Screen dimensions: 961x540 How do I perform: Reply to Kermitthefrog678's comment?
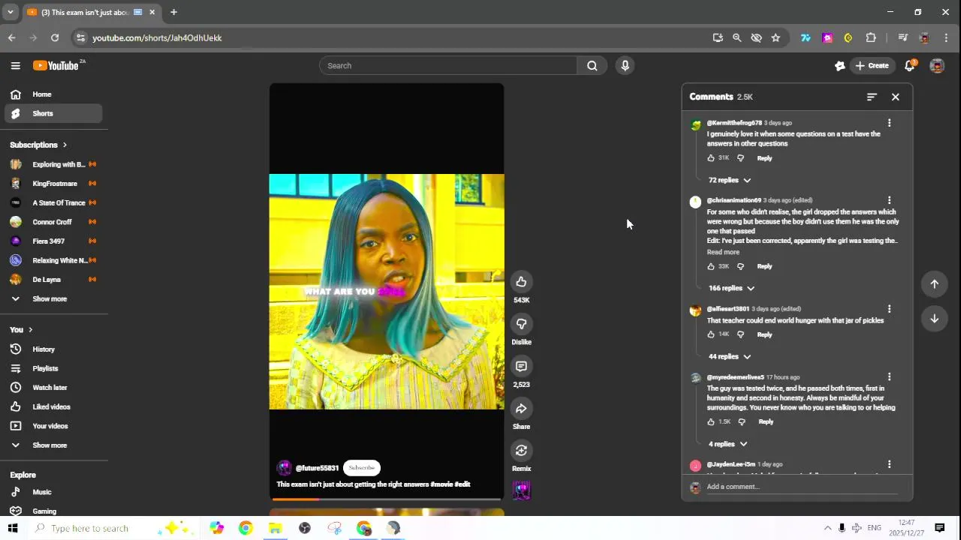pyautogui.click(x=764, y=158)
